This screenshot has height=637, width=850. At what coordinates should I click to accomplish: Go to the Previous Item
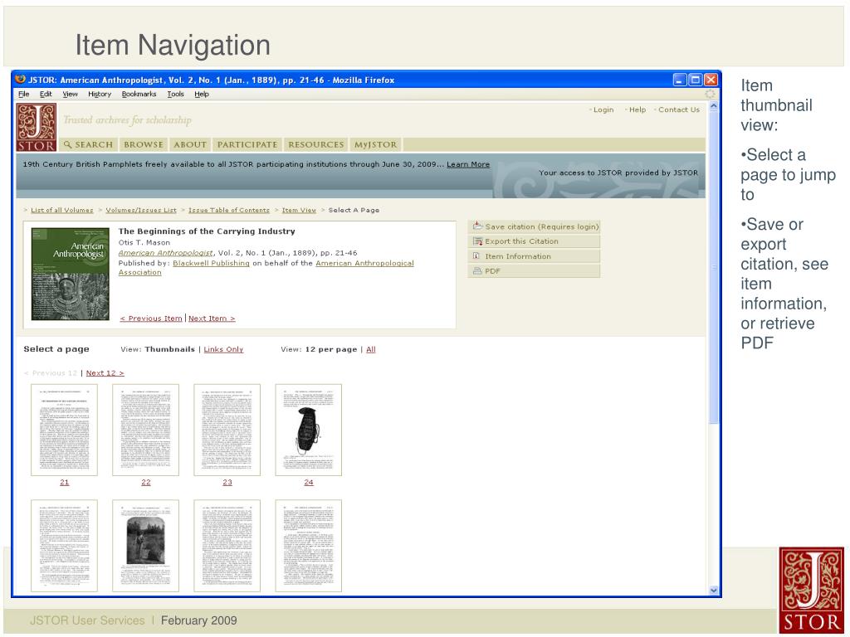151,318
